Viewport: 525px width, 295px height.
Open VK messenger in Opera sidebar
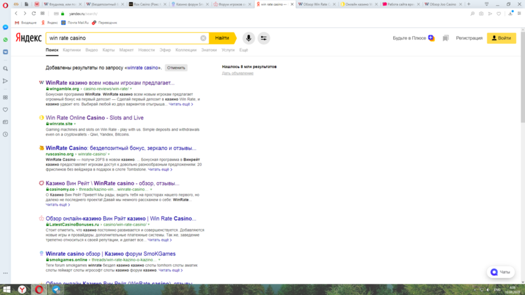coord(5,52)
